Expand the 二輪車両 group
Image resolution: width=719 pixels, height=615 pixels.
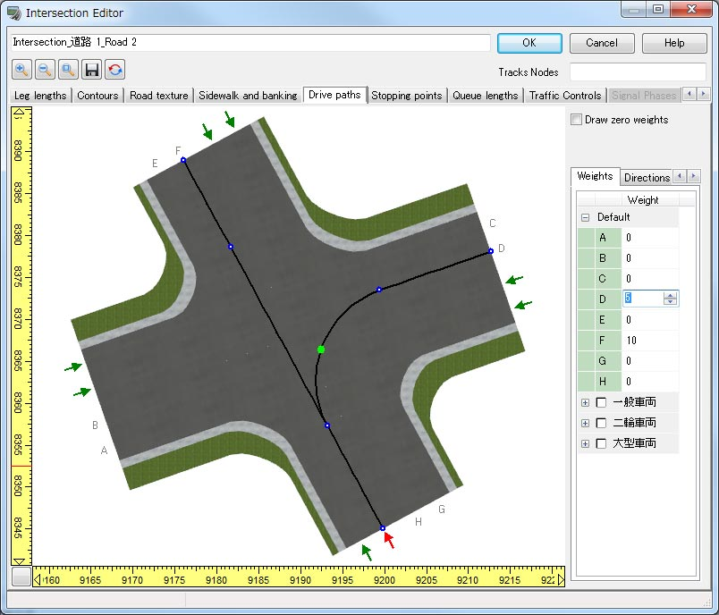(x=585, y=423)
